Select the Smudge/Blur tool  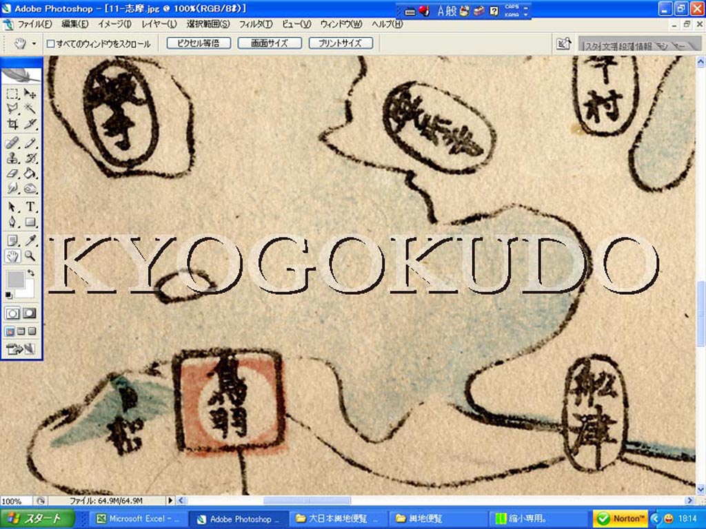(12, 188)
